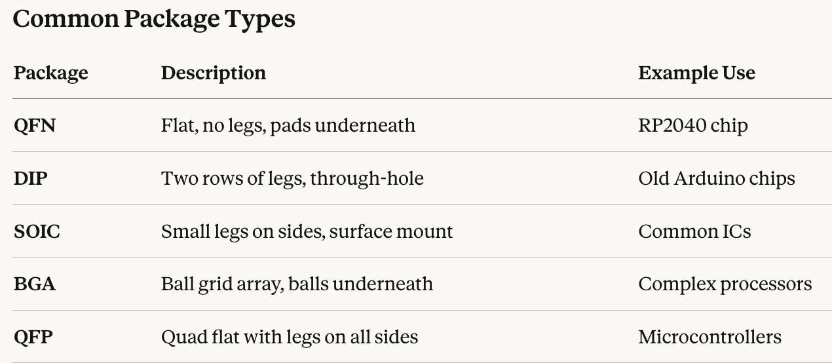The height and width of the screenshot is (363, 832).
Task: Select the QFP package name cell
Action: tap(33, 337)
